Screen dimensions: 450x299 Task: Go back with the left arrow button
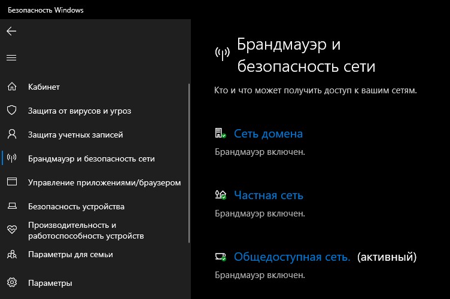(x=11, y=31)
